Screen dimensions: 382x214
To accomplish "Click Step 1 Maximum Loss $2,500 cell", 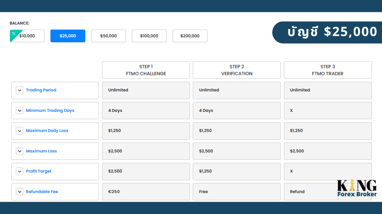I will [x=146, y=151].
